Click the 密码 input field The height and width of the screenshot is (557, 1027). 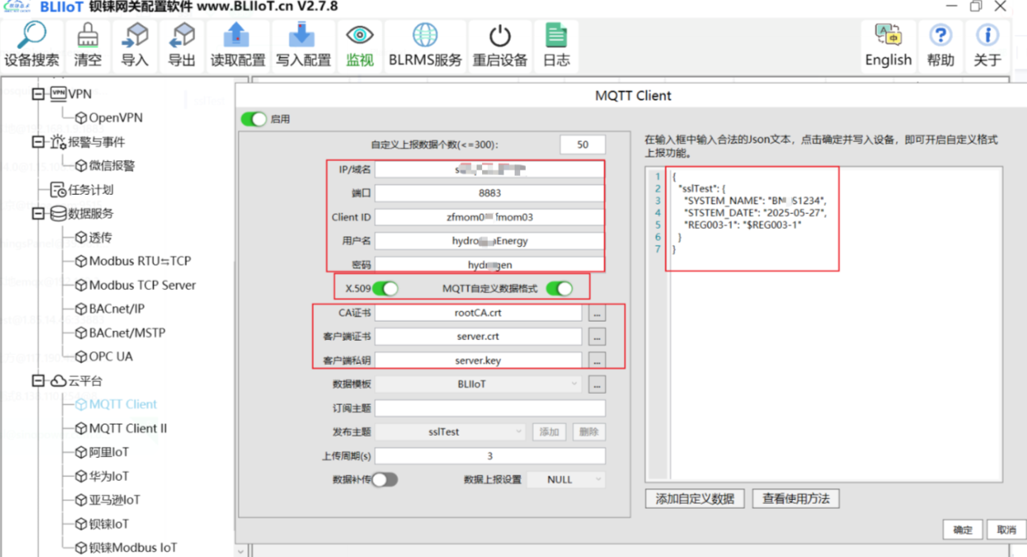coord(489,264)
